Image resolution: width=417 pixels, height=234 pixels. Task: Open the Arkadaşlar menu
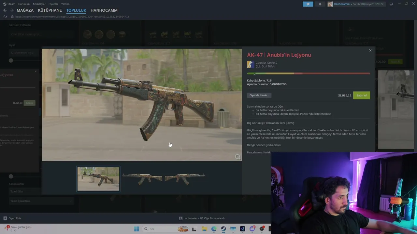click(x=39, y=4)
